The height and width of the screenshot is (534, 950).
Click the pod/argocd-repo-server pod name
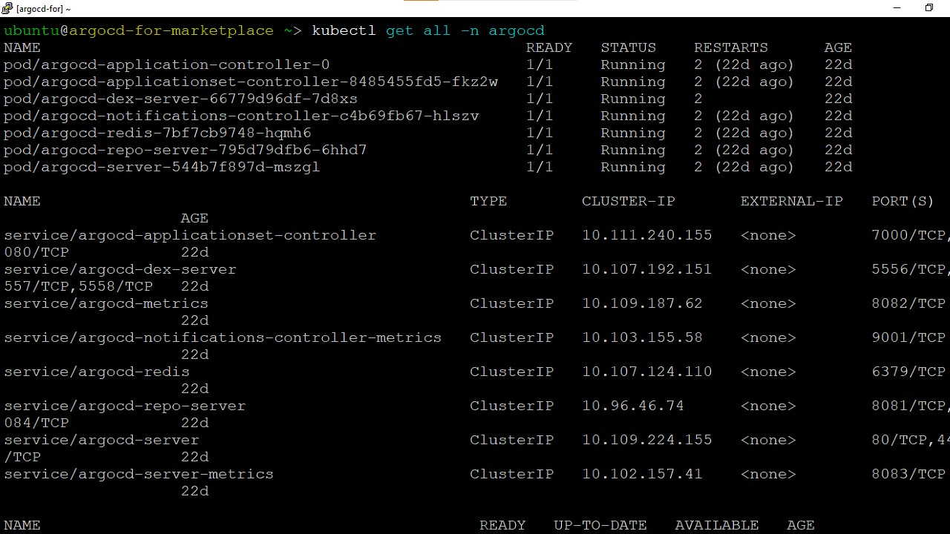point(185,150)
